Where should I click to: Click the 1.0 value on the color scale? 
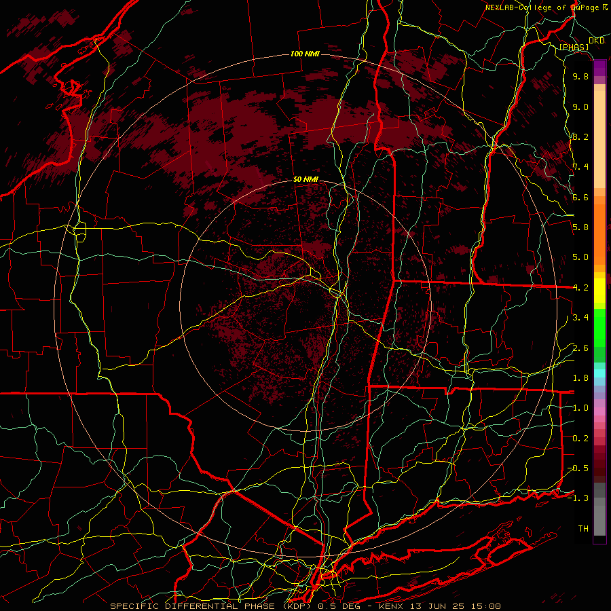pos(580,408)
